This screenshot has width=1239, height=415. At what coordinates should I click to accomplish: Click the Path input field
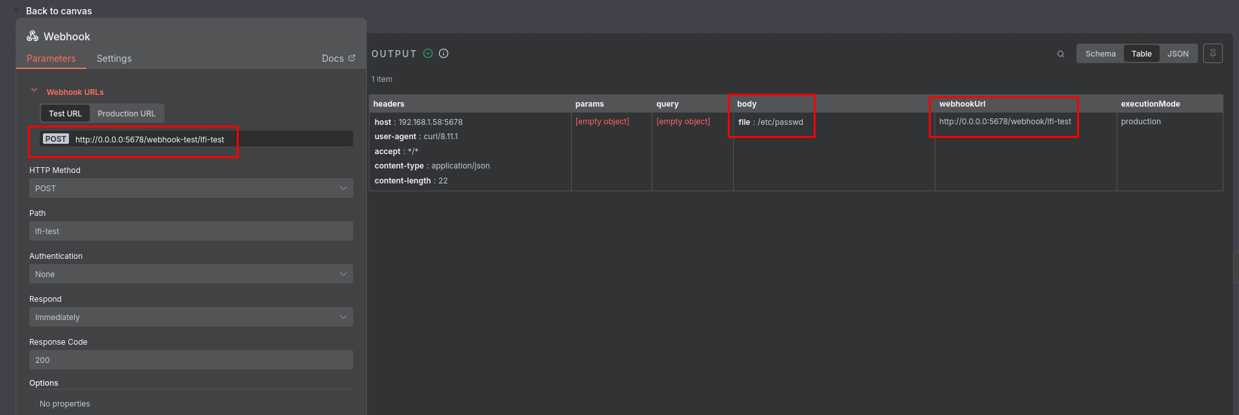coord(191,231)
